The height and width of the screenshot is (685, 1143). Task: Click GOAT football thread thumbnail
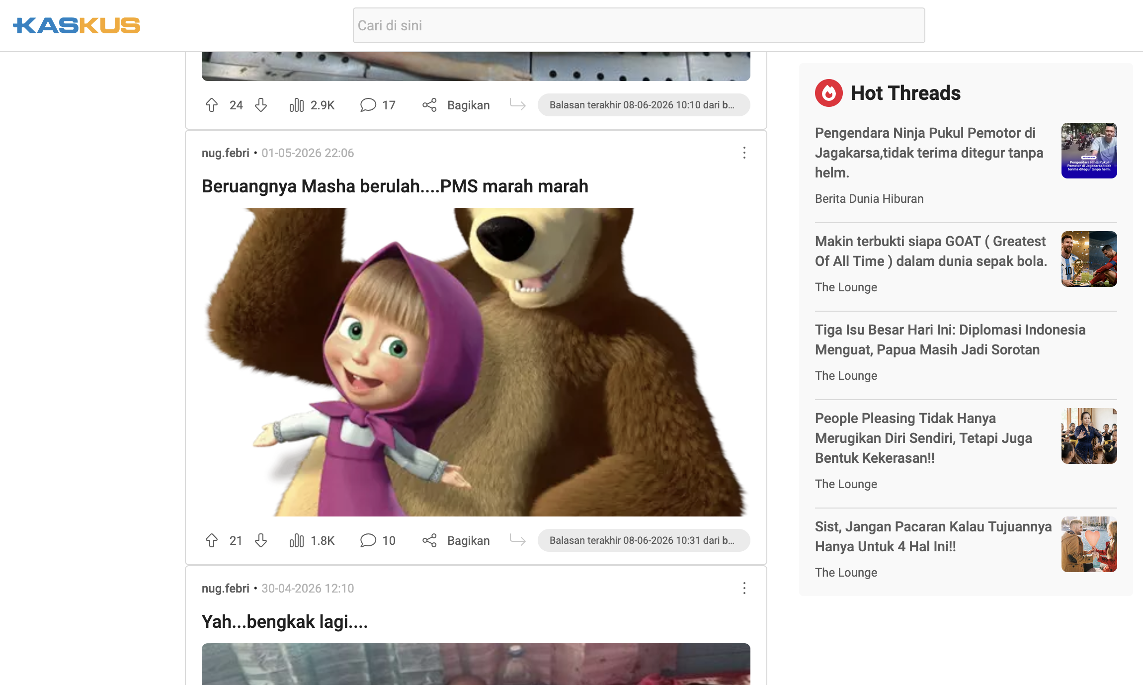tap(1089, 259)
